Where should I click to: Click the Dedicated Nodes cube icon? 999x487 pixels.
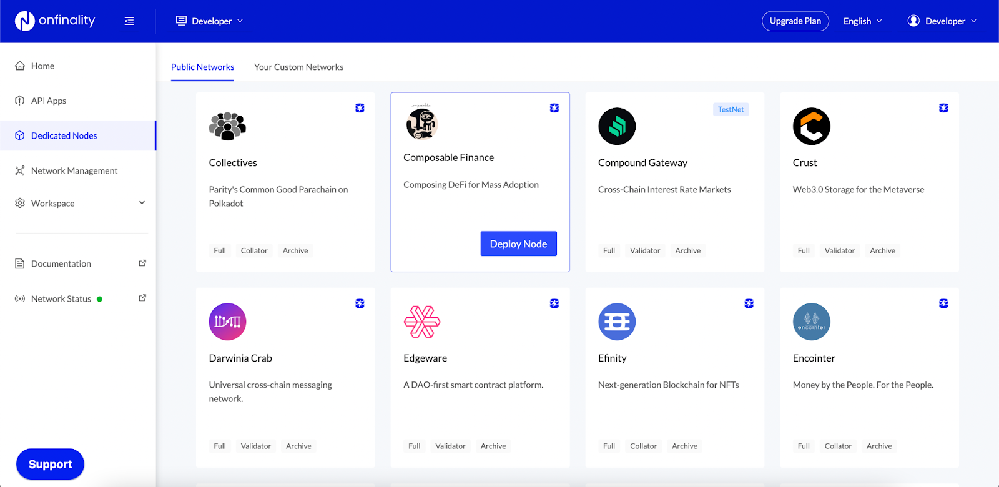tap(20, 135)
